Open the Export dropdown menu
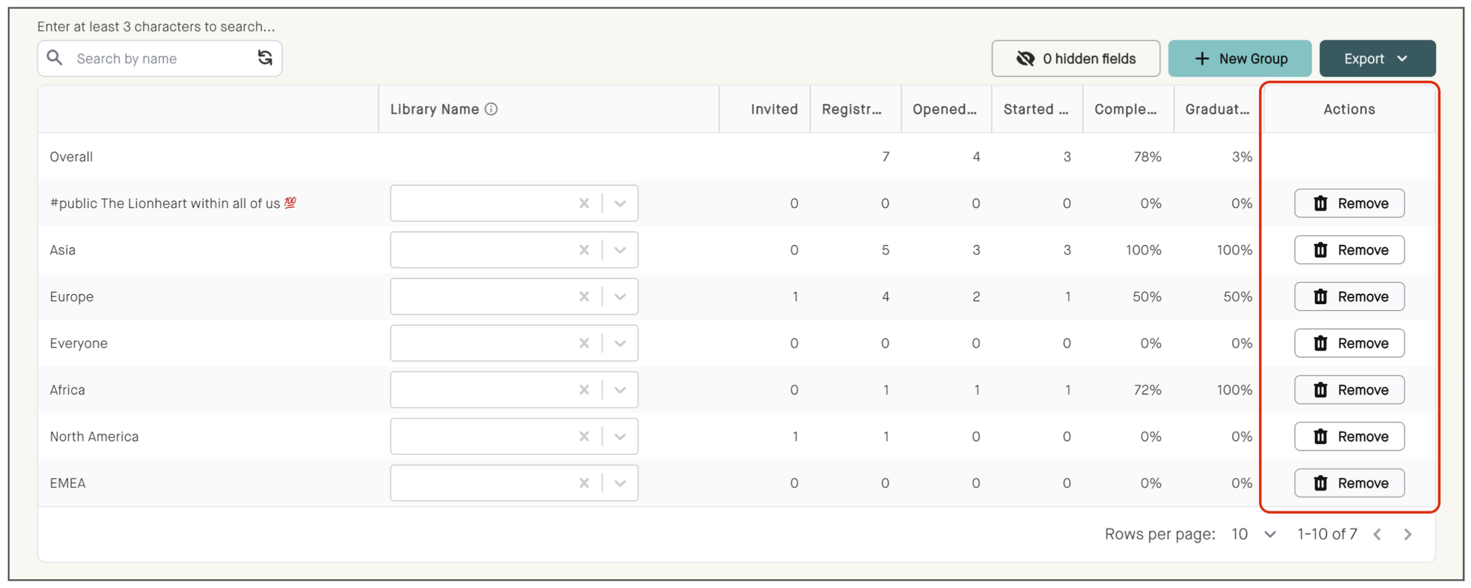This screenshot has height=588, width=1471. (1377, 59)
